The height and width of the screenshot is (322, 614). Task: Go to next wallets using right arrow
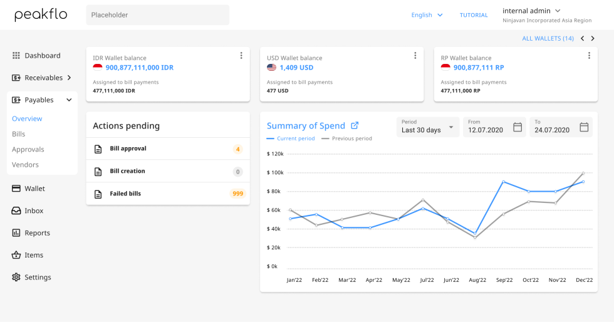pyautogui.click(x=593, y=39)
